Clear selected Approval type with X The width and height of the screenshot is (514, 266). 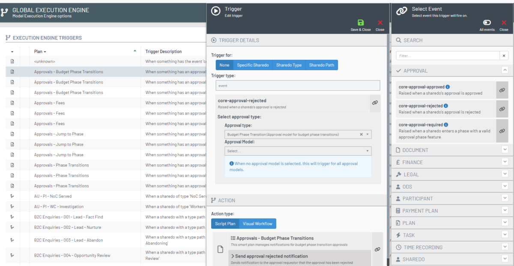361,134
